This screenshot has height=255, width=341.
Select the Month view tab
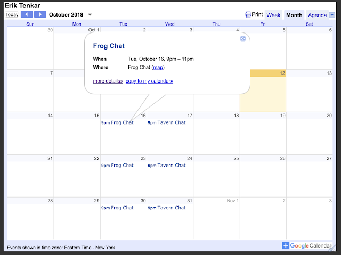tap(294, 15)
